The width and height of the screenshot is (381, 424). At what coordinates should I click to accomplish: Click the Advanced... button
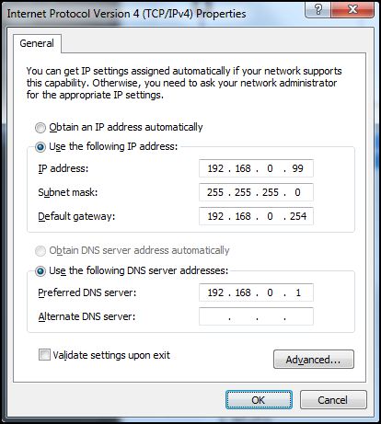click(x=314, y=360)
